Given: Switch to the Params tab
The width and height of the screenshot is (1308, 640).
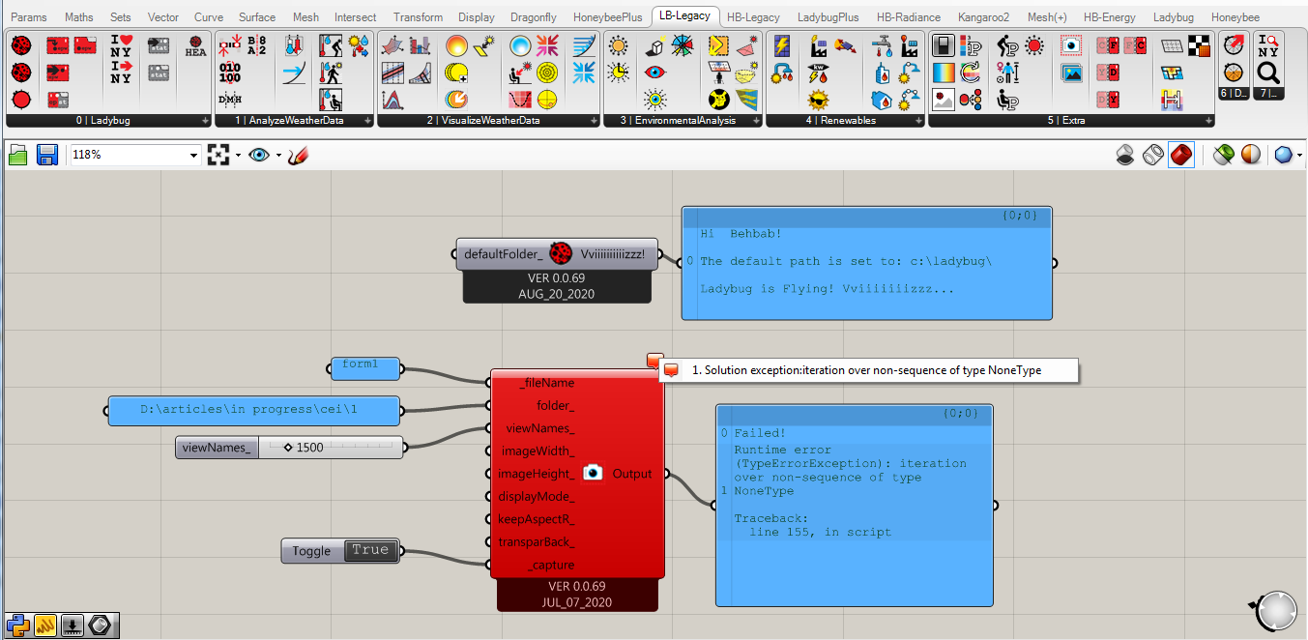Looking at the screenshot, I should click(29, 17).
